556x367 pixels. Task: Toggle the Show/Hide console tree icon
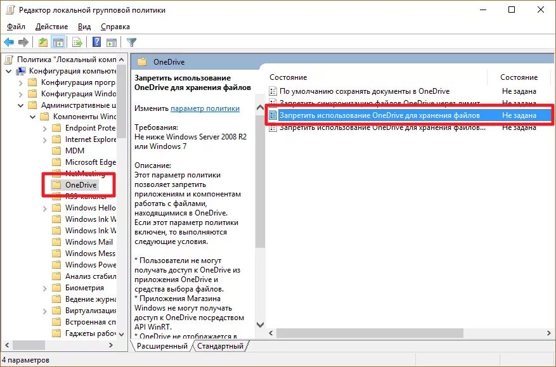click(x=58, y=42)
